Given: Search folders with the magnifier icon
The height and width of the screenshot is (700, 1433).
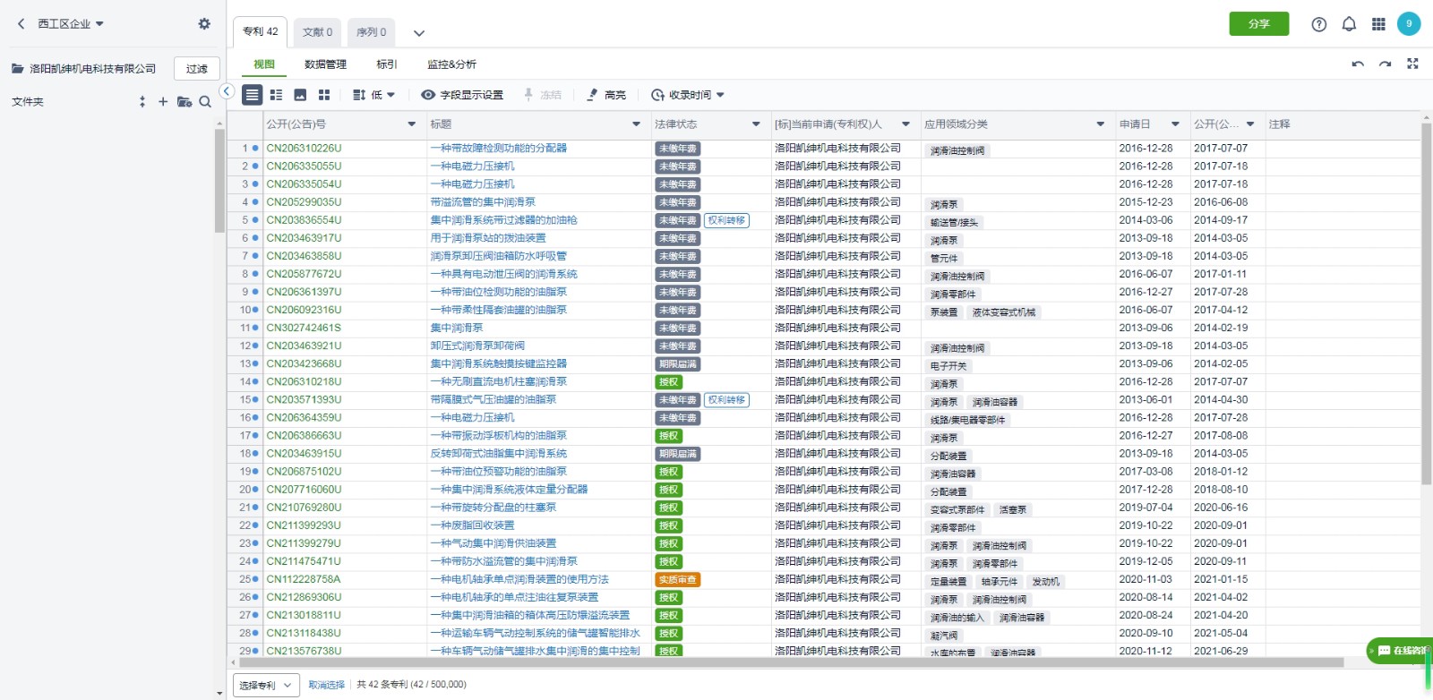Looking at the screenshot, I should coord(205,102).
